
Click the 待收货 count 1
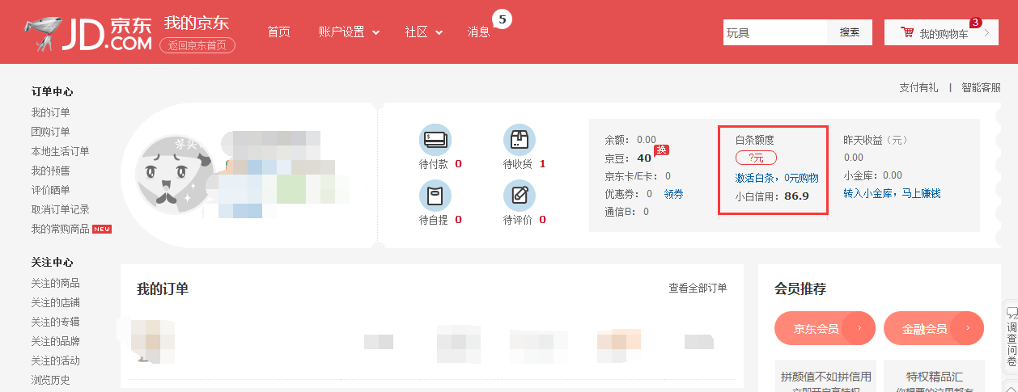pyautogui.click(x=542, y=164)
